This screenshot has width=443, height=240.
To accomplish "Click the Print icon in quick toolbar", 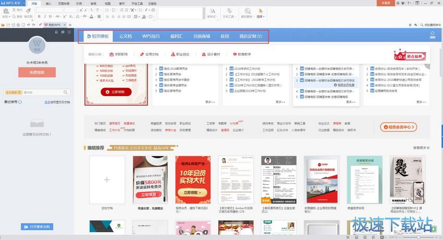I will point(18,25).
